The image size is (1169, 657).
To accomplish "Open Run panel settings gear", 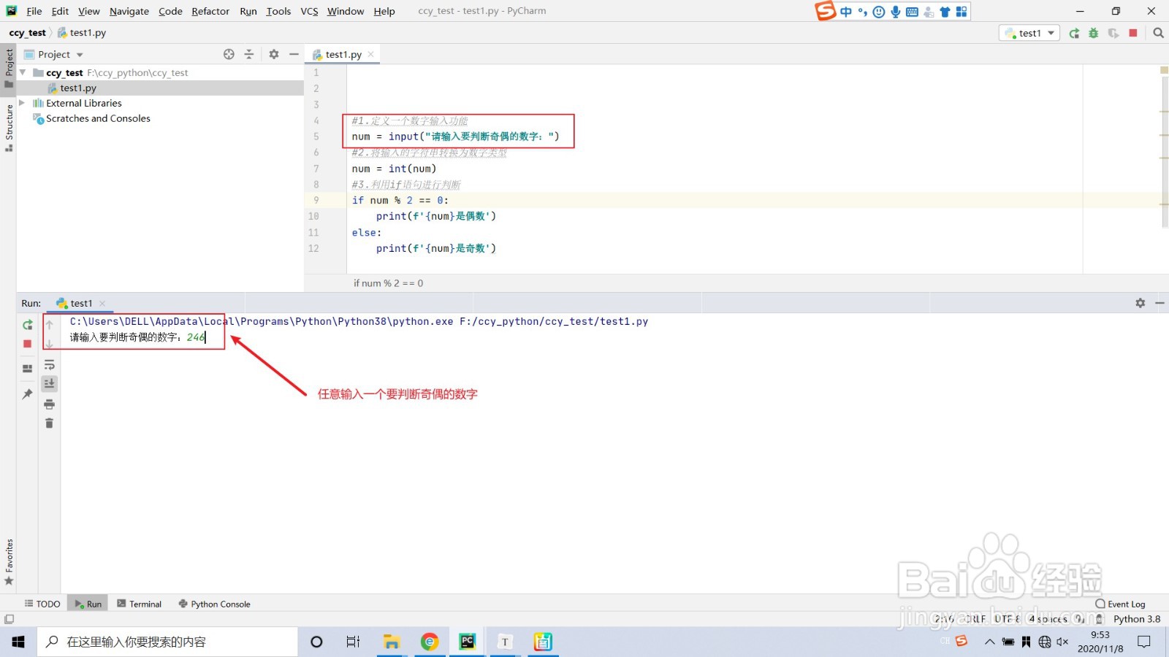I will [x=1141, y=303].
